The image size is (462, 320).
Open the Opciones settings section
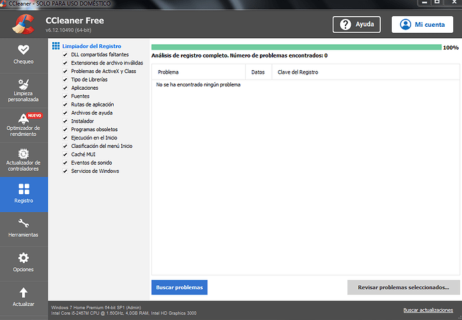pyautogui.click(x=23, y=264)
